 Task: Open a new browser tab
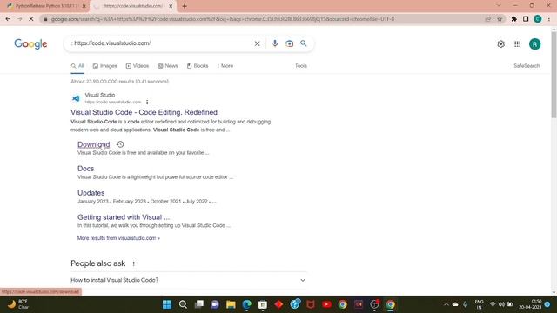[x=184, y=6]
